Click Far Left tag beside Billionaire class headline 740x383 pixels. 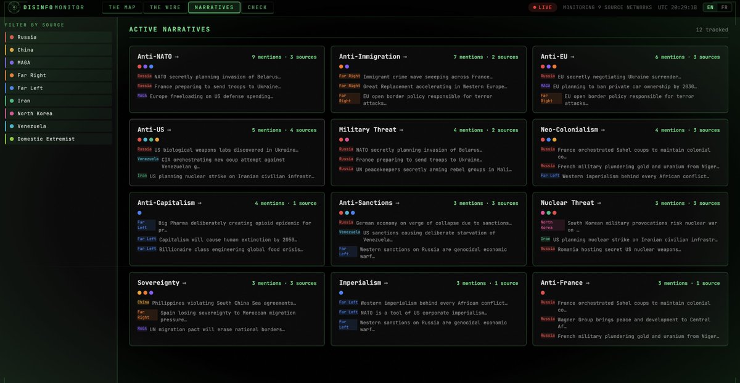tap(147, 249)
